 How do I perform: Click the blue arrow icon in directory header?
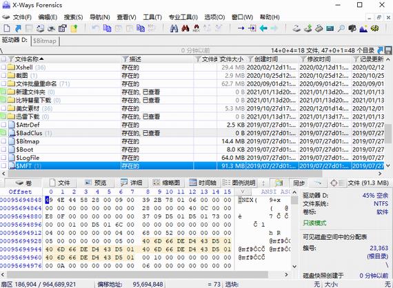380,50
